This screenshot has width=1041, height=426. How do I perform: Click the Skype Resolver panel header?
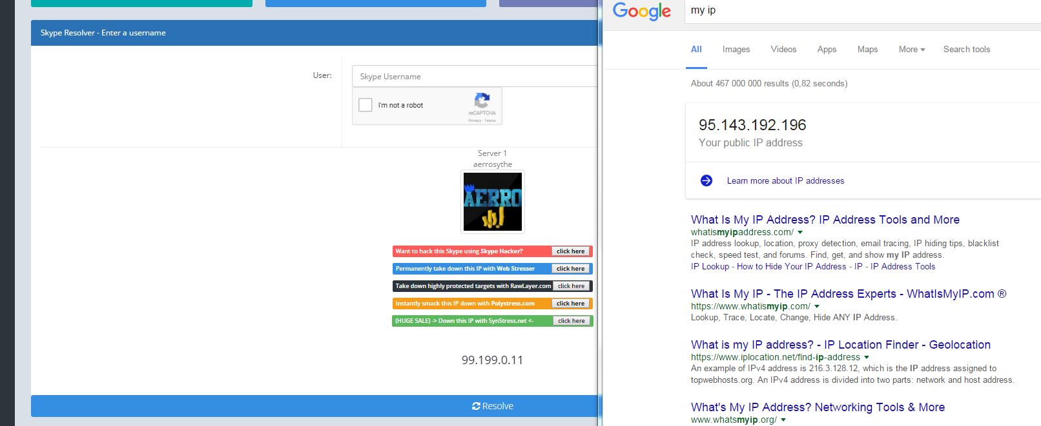(314, 33)
